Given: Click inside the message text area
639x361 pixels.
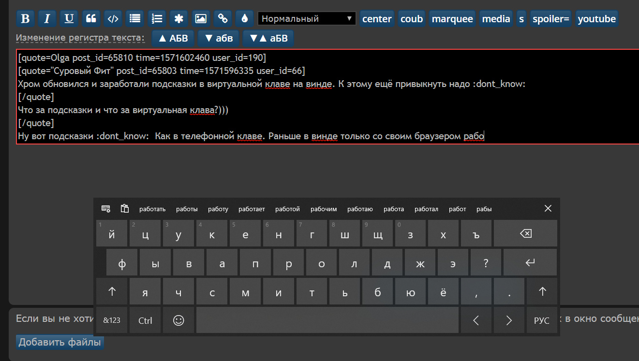Looking at the screenshot, I should [327, 97].
